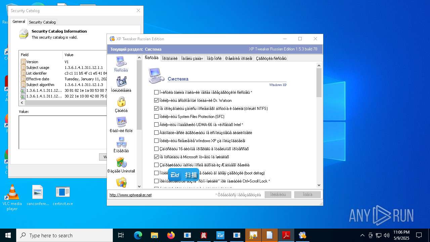Open the third tab in XP Tweaker tab row
This screenshot has width=430, height=242.
192,58
